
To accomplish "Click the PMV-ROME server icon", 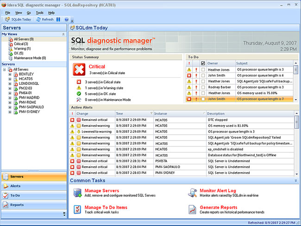I will click(16, 102).
